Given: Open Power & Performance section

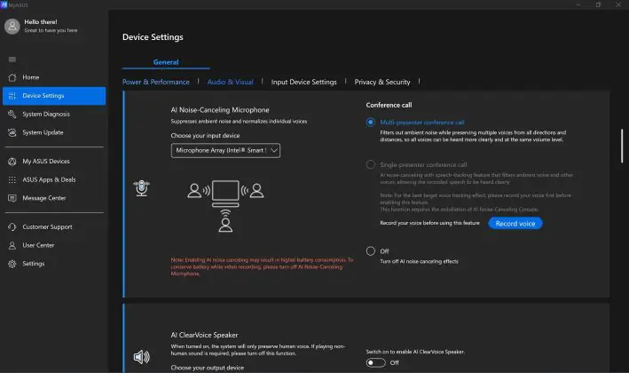Looking at the screenshot, I should [x=155, y=82].
